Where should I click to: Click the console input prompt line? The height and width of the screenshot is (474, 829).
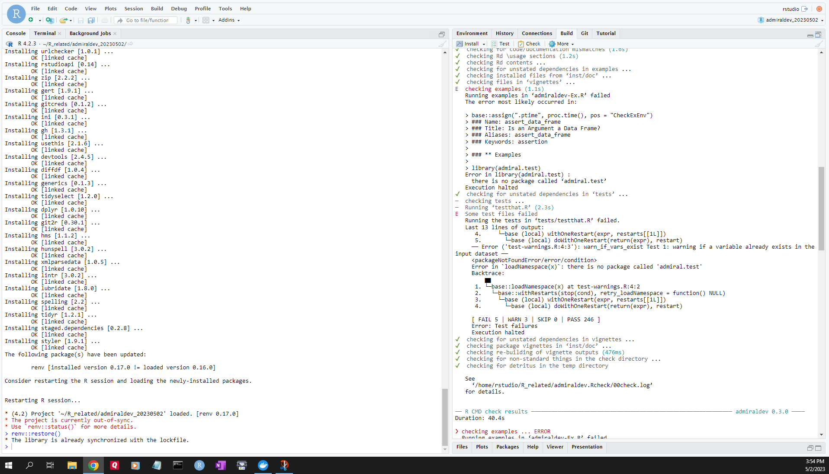click(x=223, y=447)
